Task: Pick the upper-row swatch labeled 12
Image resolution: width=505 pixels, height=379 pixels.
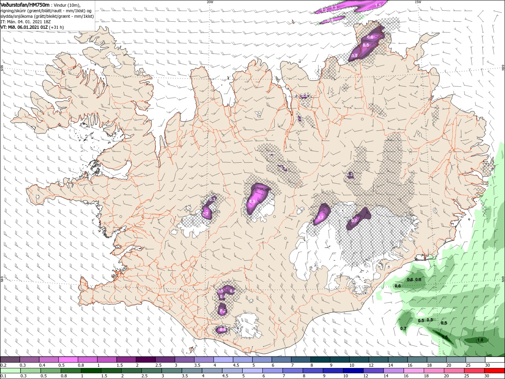Action: point(379,360)
